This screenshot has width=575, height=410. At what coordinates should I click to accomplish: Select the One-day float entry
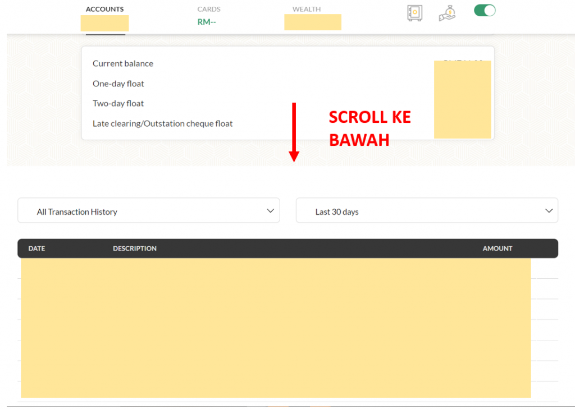point(118,83)
